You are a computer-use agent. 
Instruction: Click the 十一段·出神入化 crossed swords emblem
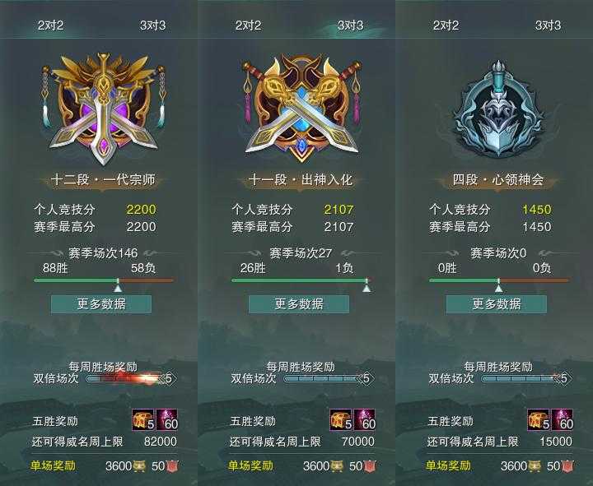tap(301, 109)
